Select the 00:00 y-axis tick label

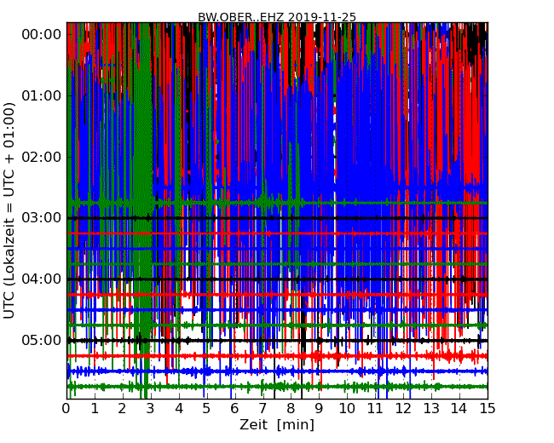[x=42, y=35]
